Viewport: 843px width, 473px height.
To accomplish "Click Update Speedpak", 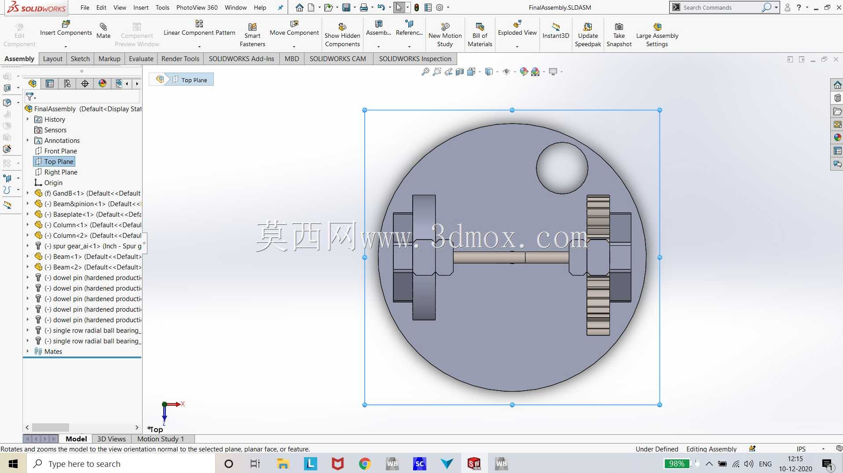I will point(588,35).
